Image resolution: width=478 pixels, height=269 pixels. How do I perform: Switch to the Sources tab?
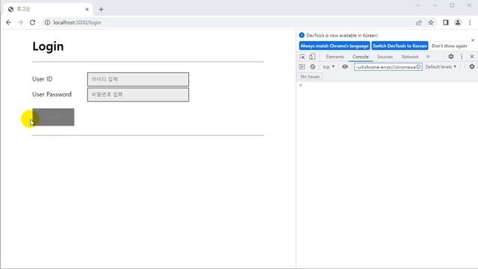[x=385, y=57]
